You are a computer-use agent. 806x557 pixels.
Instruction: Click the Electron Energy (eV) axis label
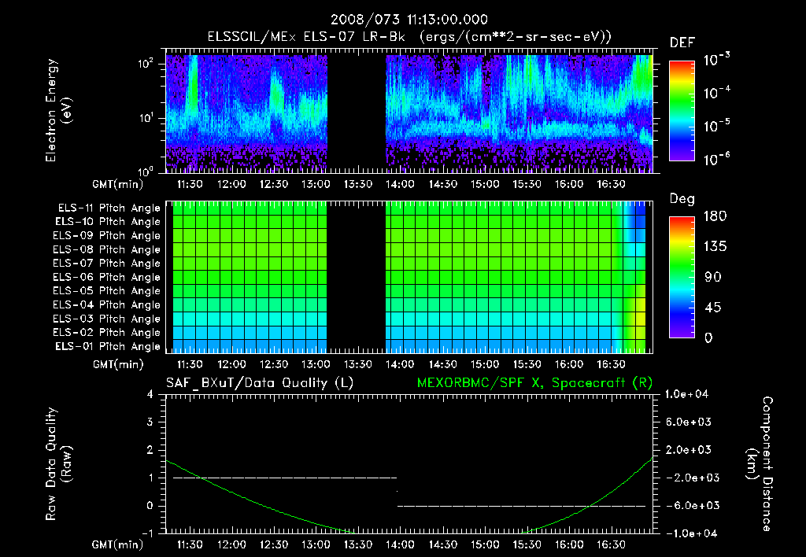pos(58,110)
